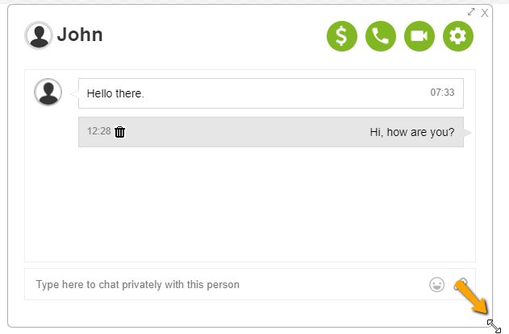Image resolution: width=509 pixels, height=334 pixels.
Task: Start a voice call with John
Action: click(380, 35)
